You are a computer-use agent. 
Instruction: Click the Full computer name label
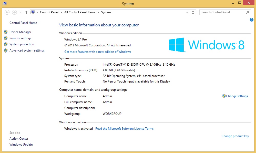(x=78, y=102)
